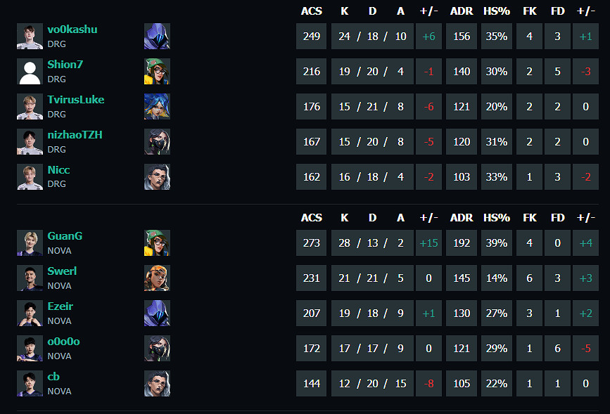
Task: Open vo0kashu's player profile
Action: click(71, 30)
